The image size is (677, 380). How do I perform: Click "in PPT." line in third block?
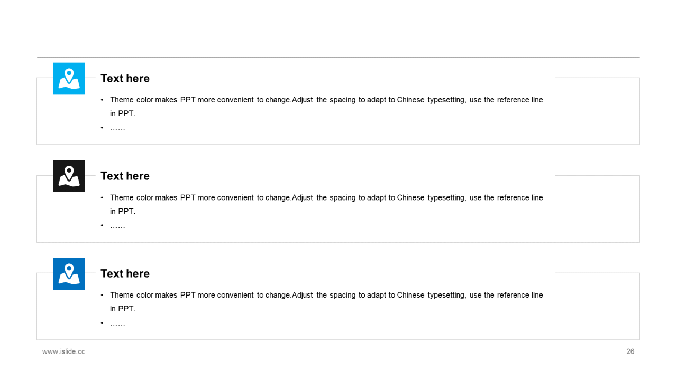(123, 309)
